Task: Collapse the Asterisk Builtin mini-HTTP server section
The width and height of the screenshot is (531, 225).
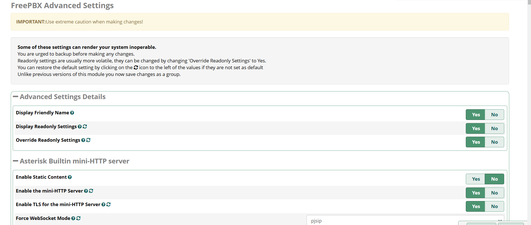Action: (x=16, y=161)
